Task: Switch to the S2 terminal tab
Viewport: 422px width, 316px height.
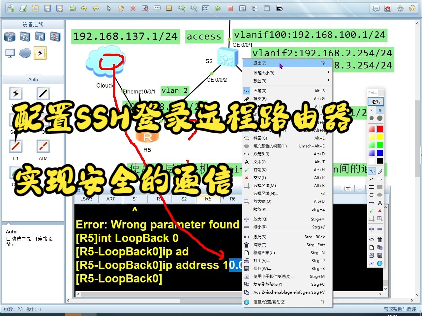Action: pos(184,199)
